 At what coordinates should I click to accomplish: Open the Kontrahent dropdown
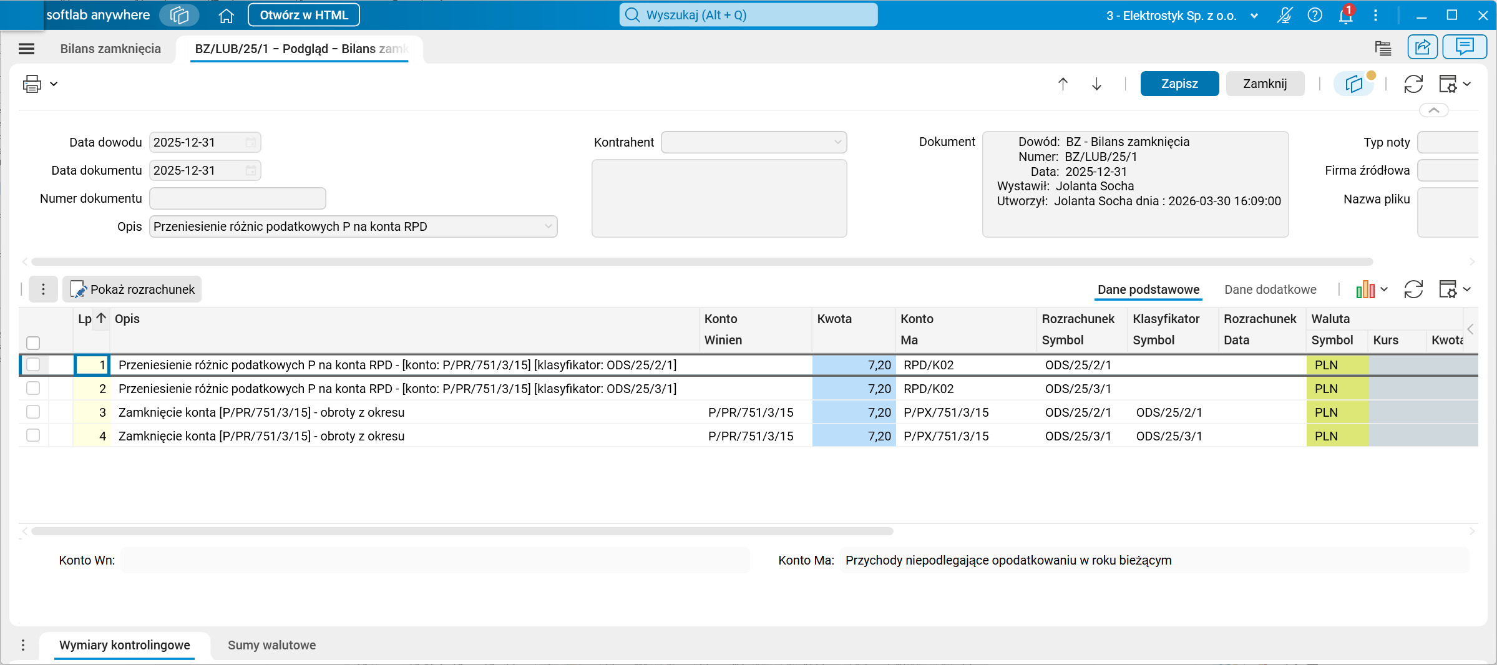pyautogui.click(x=837, y=142)
